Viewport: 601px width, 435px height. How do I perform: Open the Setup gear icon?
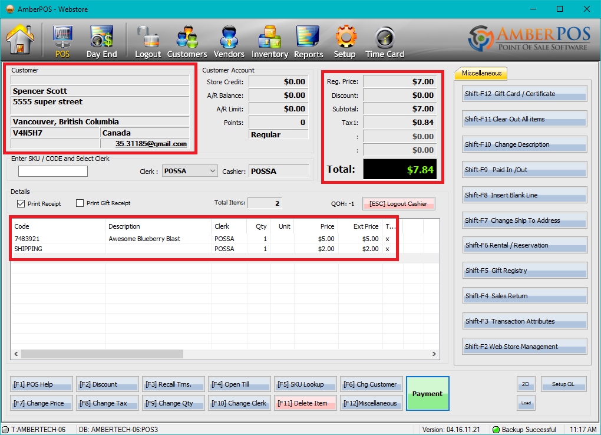tap(345, 41)
